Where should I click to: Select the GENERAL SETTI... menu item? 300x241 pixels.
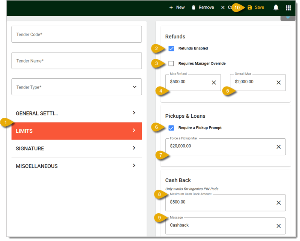(x=76, y=114)
